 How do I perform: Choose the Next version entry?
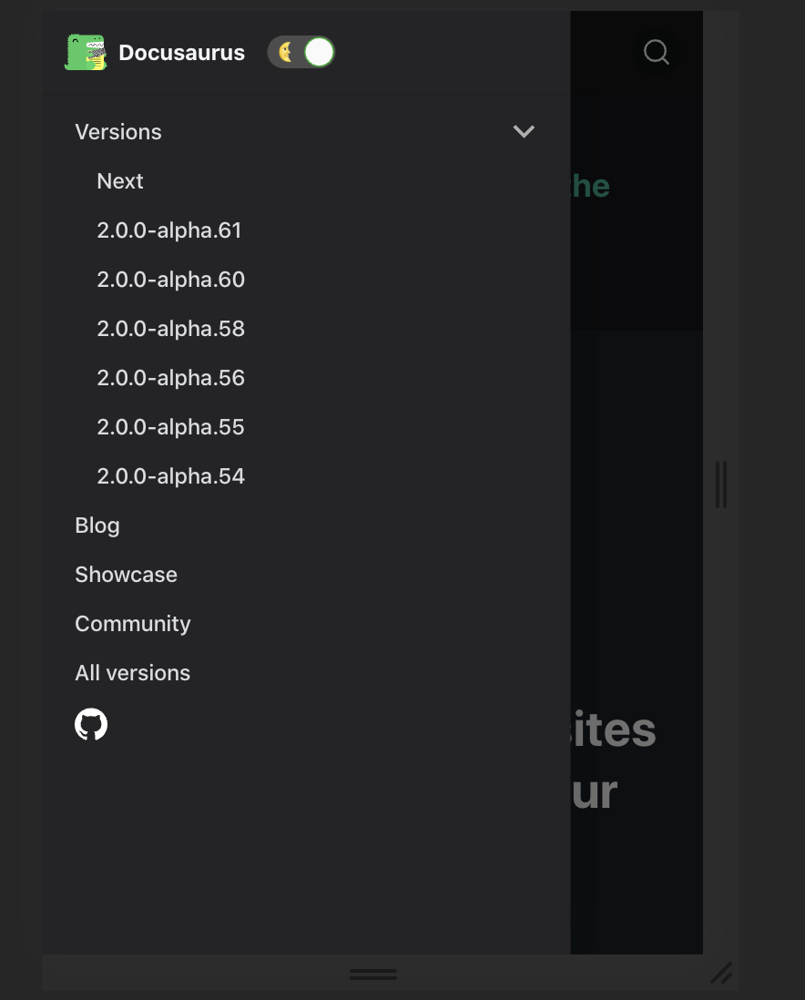tap(120, 180)
